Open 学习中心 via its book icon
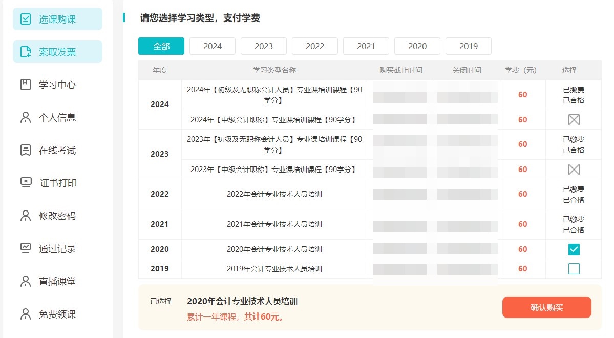 [x=25, y=84]
